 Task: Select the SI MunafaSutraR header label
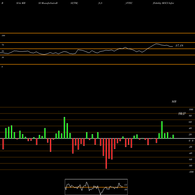48,3
